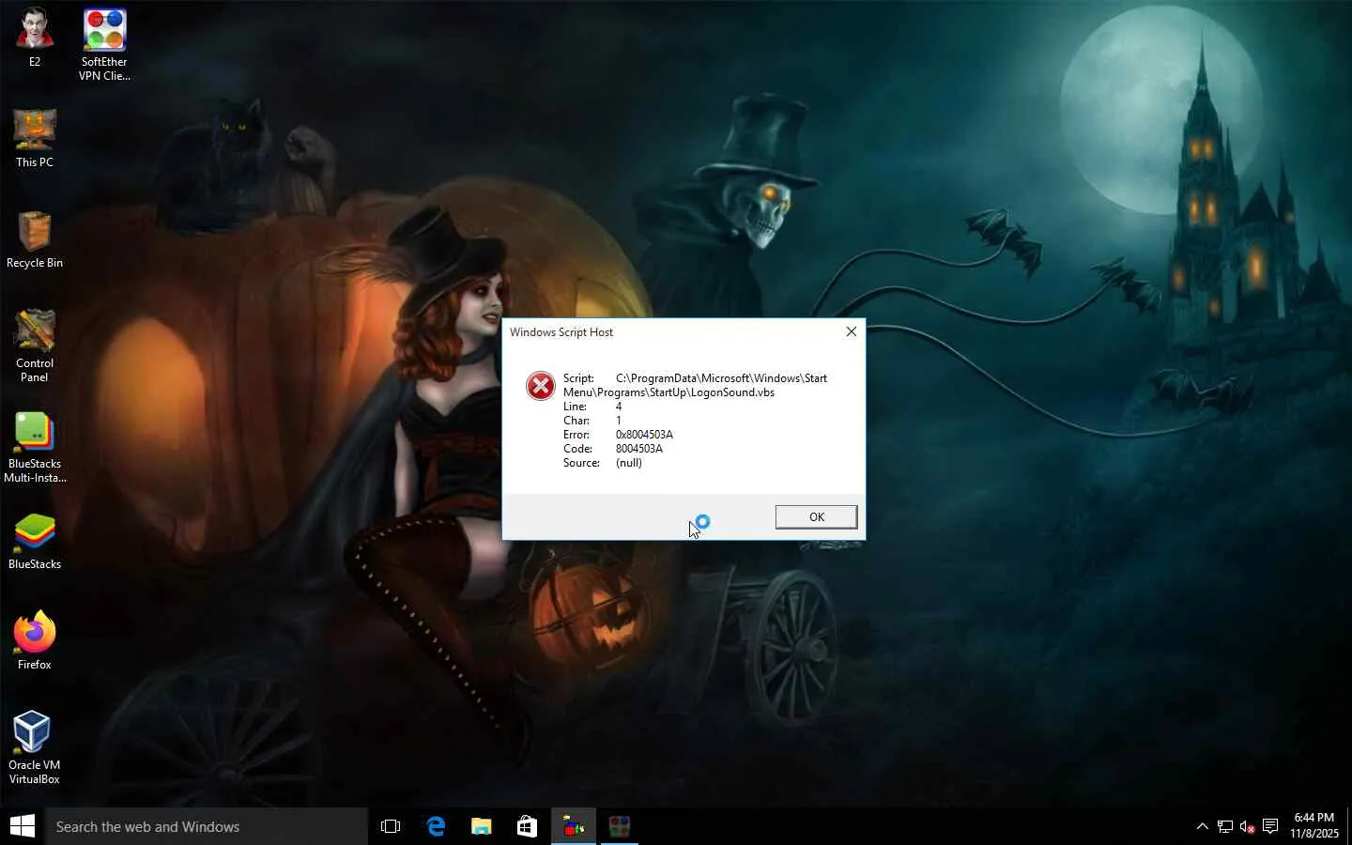Select the SoftEther VPN Client desktop shortcut

tap(104, 45)
